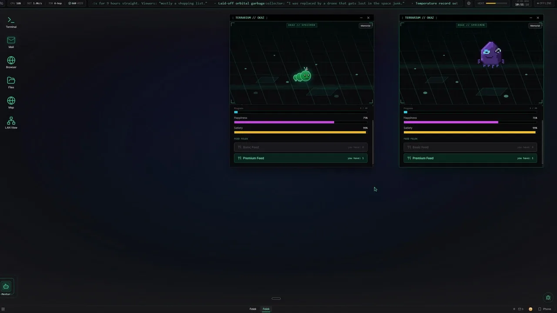
Task: Click 'OKAZ // SPECIMEN' label above purple creature
Action: 471,25
